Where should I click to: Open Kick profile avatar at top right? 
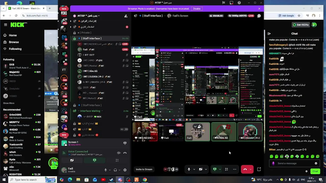click(314, 25)
